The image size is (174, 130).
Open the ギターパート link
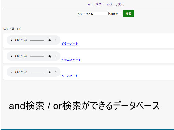tap(70, 44)
